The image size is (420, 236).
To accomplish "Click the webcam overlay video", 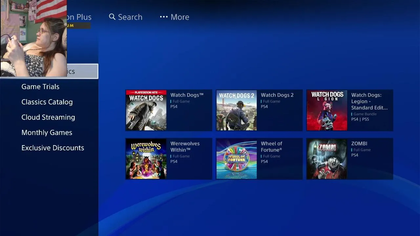I will coord(33,38).
